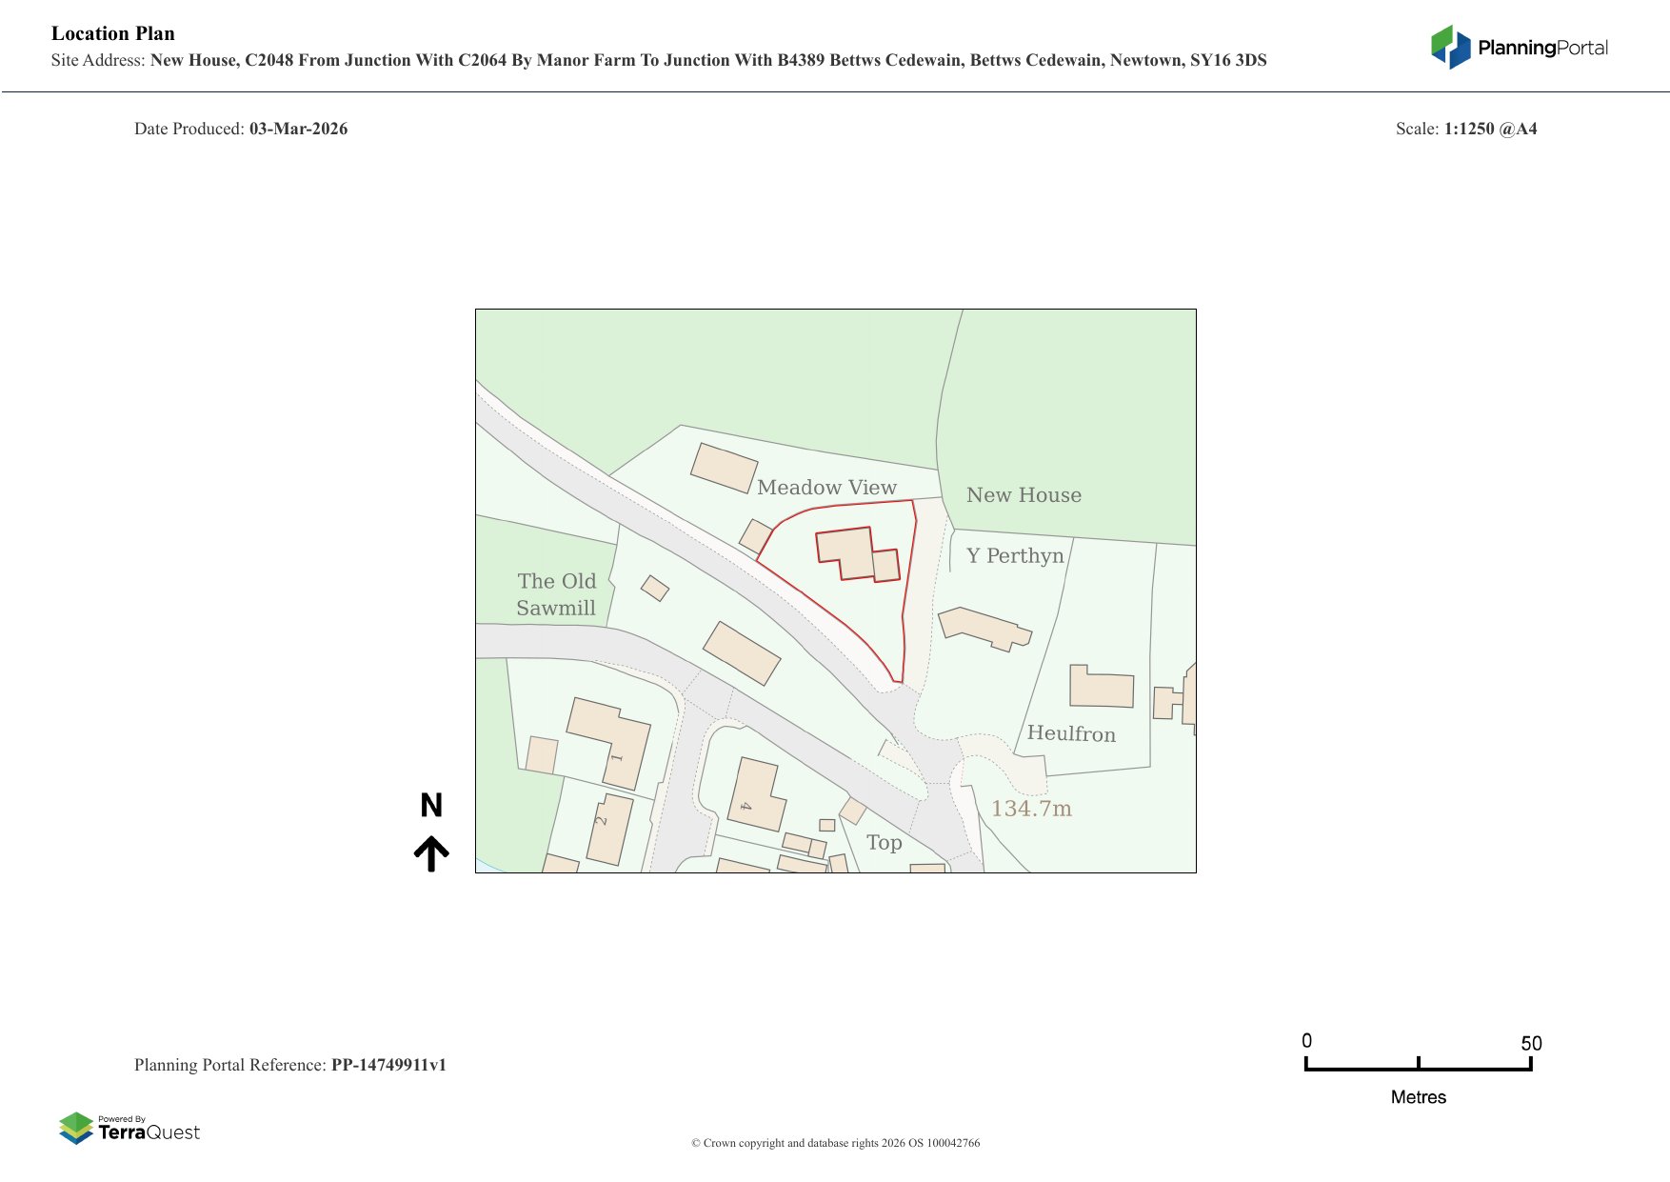The height and width of the screenshot is (1182, 1670).
Task: Click the north arrow symbol
Action: (431, 853)
